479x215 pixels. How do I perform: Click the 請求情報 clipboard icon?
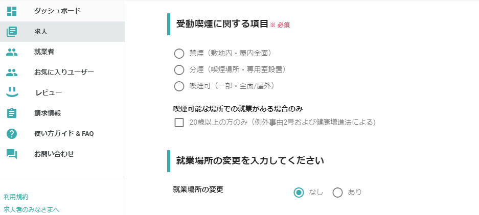(12, 113)
